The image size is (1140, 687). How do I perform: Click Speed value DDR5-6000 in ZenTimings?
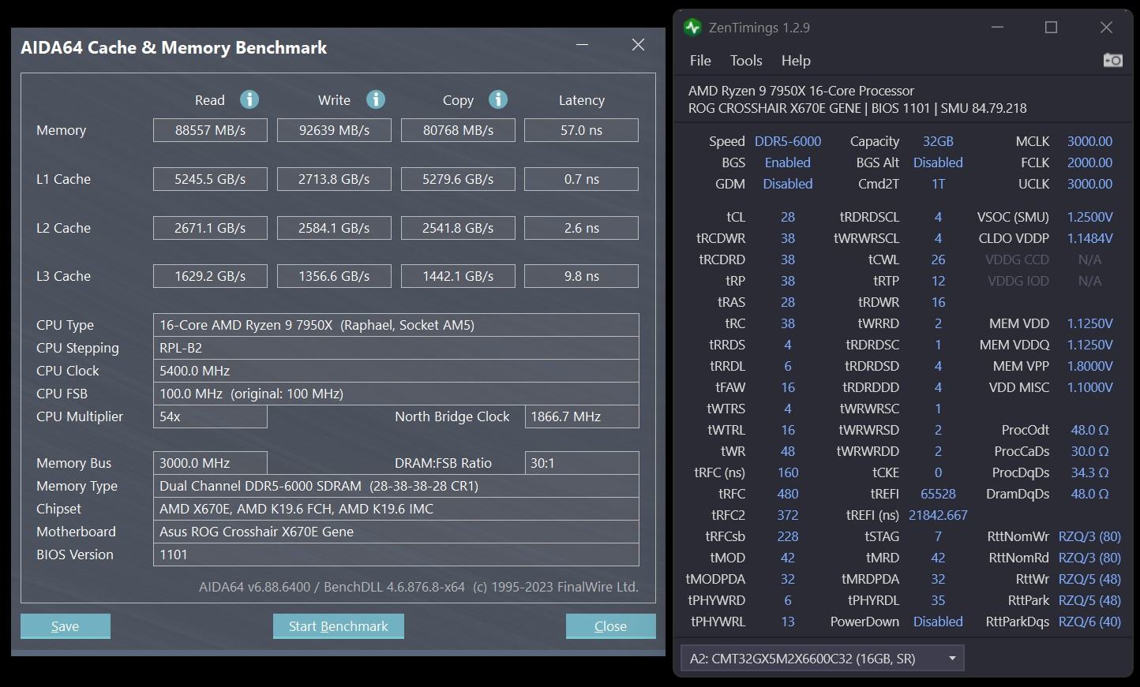point(788,141)
